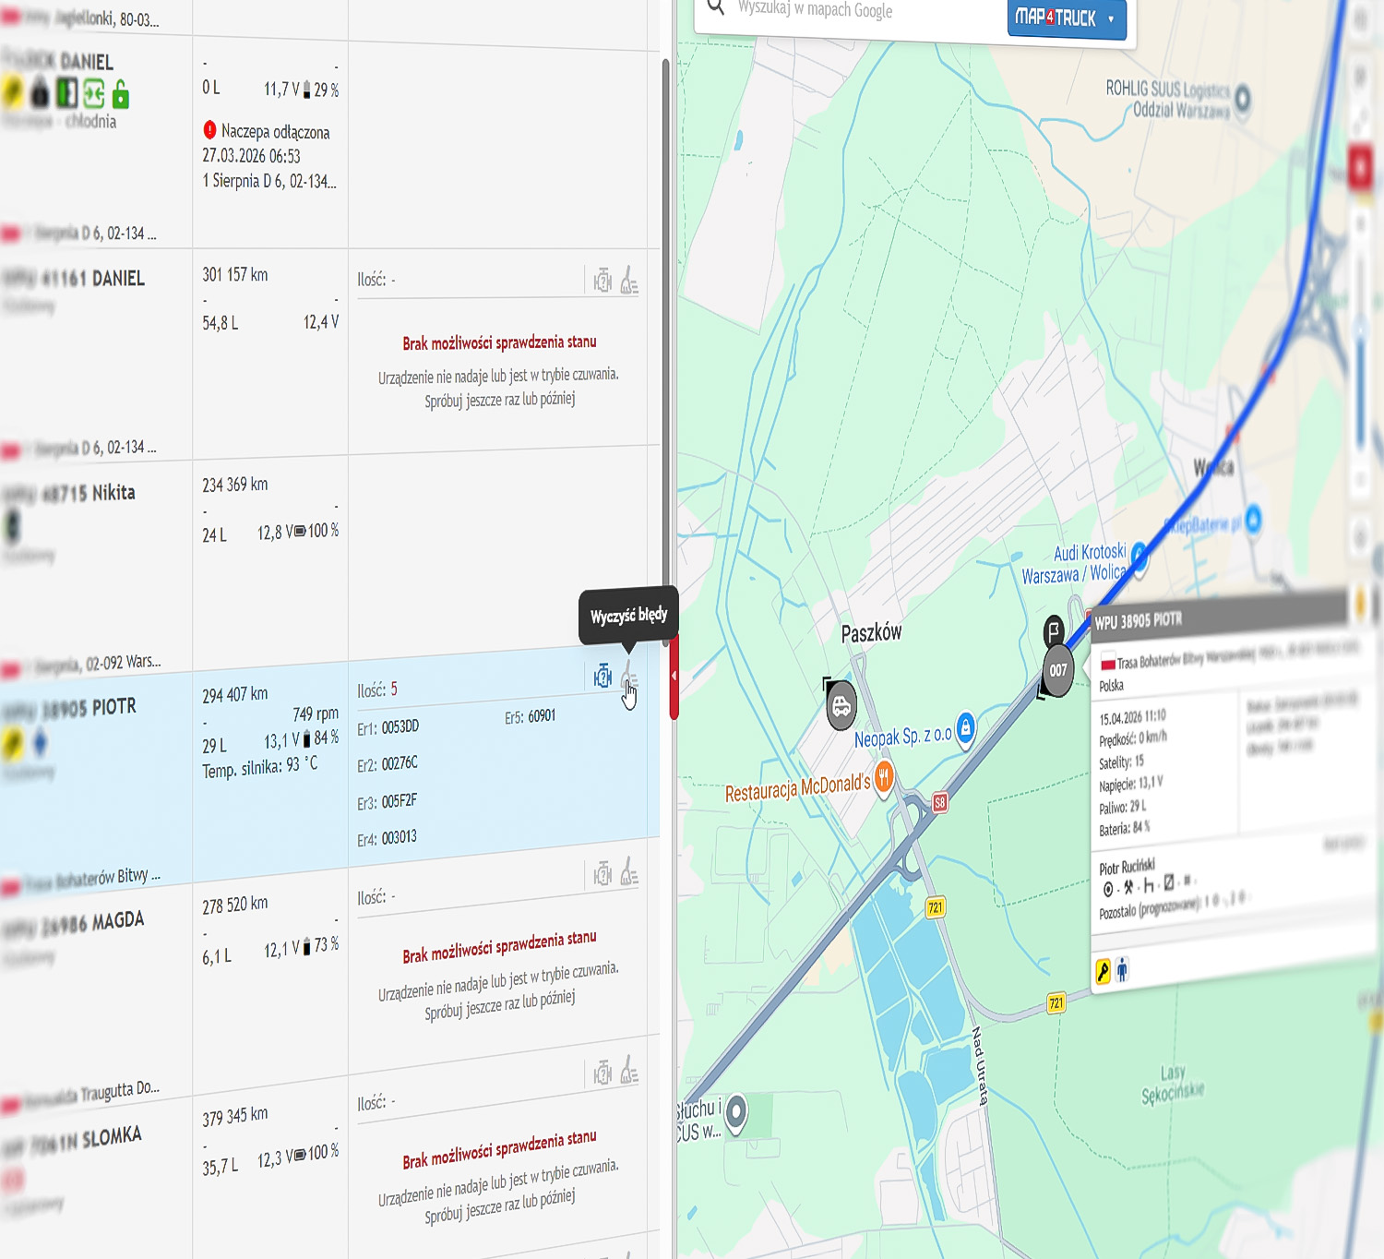This screenshot has width=1384, height=1259.
Task: Click the green open padlock icon
Action: tap(121, 93)
